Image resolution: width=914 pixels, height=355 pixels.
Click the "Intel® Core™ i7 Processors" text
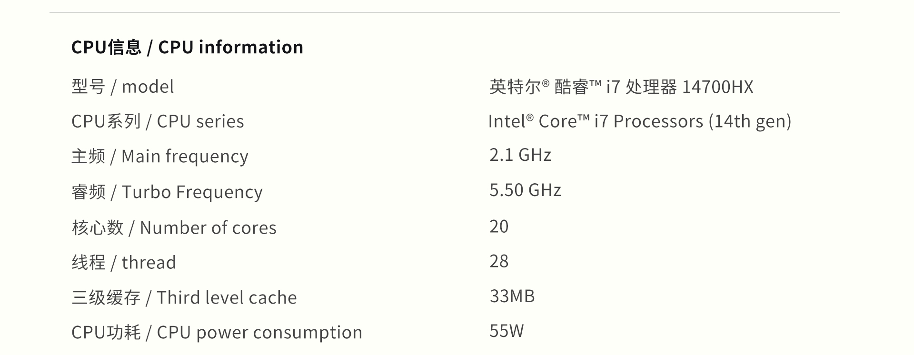[595, 121]
